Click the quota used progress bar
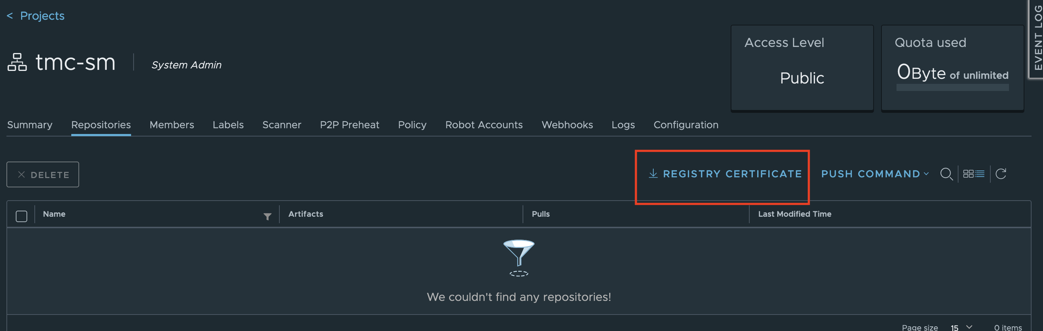The image size is (1043, 331). 952,87
